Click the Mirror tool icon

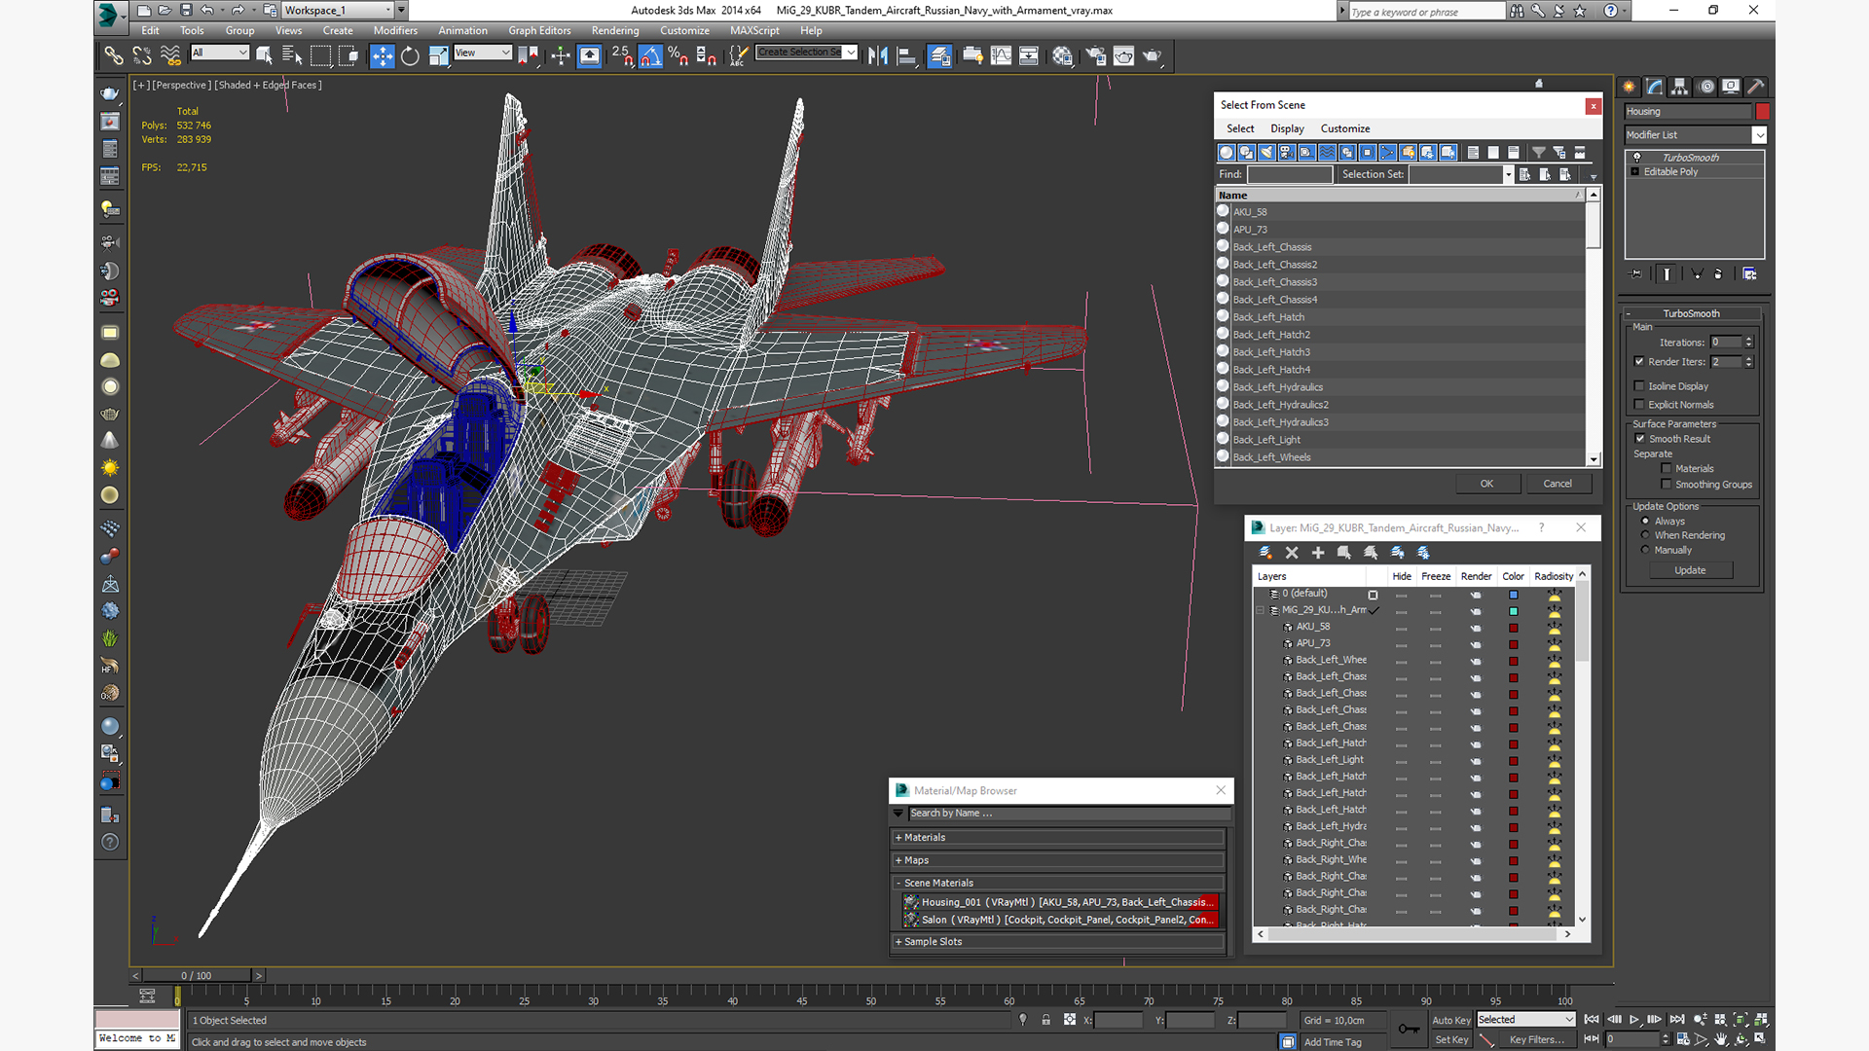(878, 55)
